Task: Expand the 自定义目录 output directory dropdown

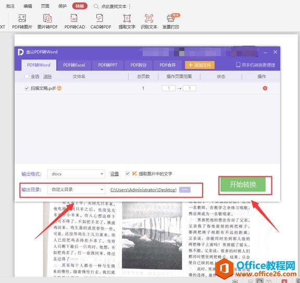Action: click(76, 189)
